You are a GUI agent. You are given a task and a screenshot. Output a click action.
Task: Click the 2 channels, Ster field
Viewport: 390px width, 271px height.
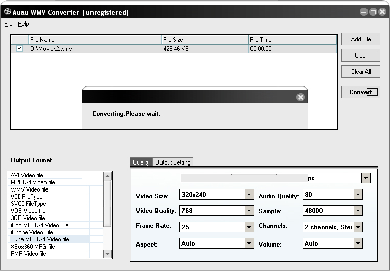pyautogui.click(x=328, y=227)
